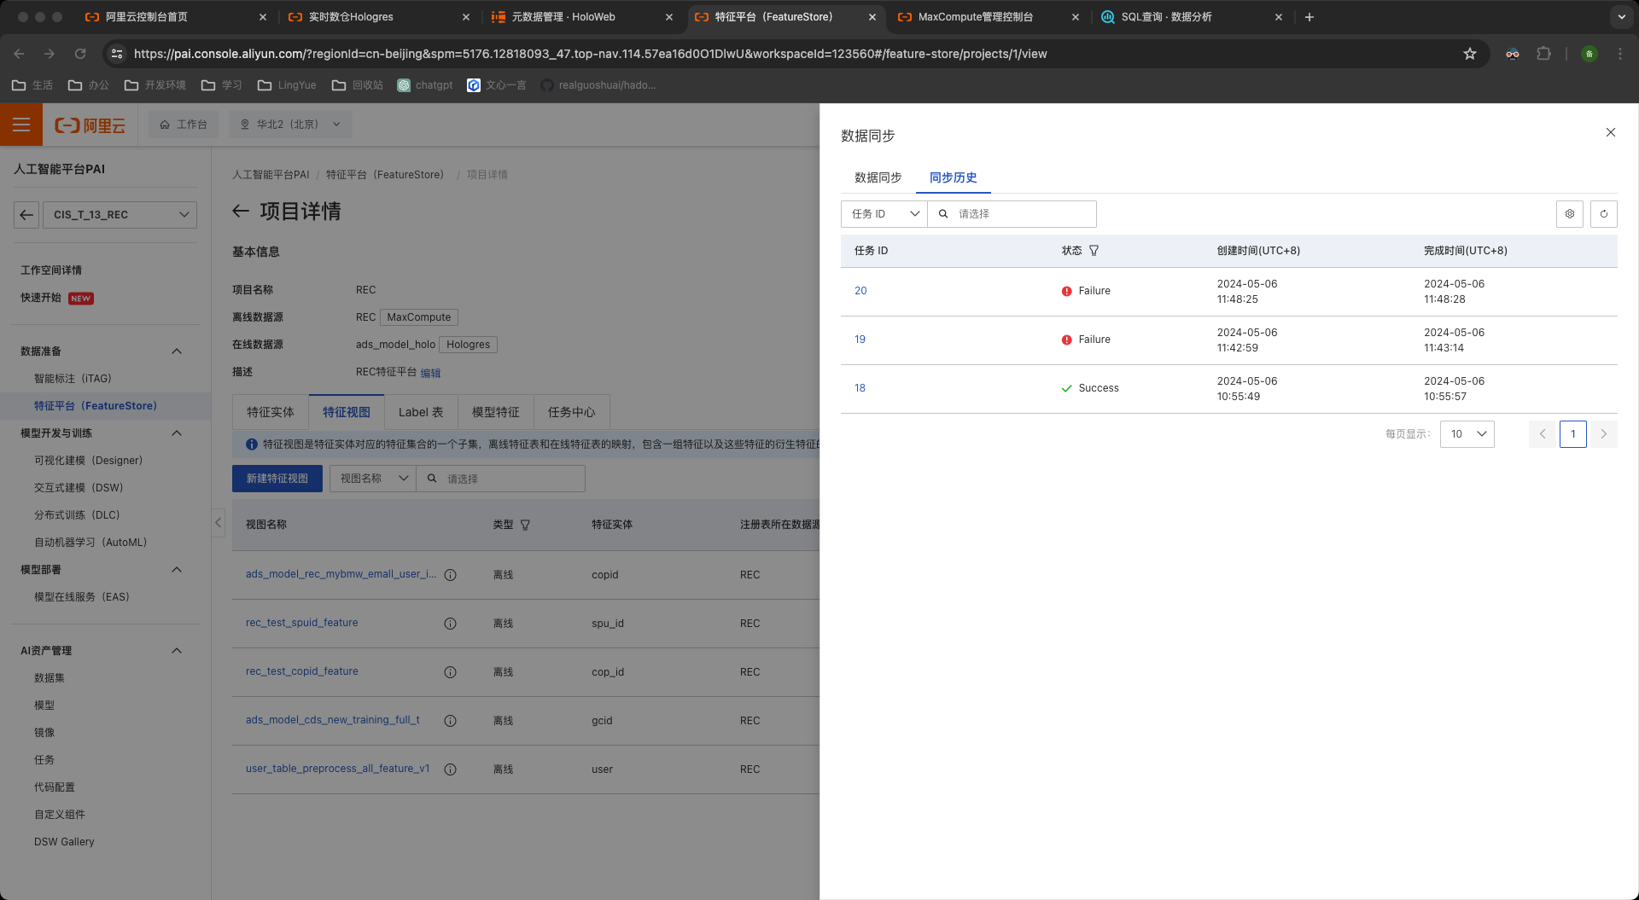1639x900 pixels.
Task: Switch to the MaxCompute管理控制台 browser tab
Action: 976,17
